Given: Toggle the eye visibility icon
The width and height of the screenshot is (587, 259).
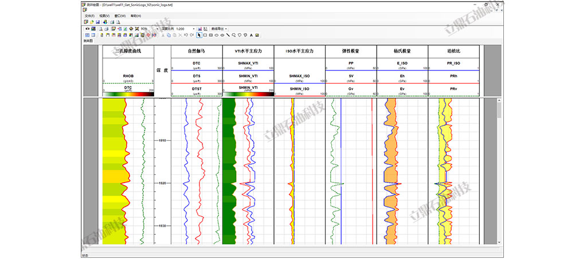Looking at the screenshot, I should pyautogui.click(x=87, y=29).
